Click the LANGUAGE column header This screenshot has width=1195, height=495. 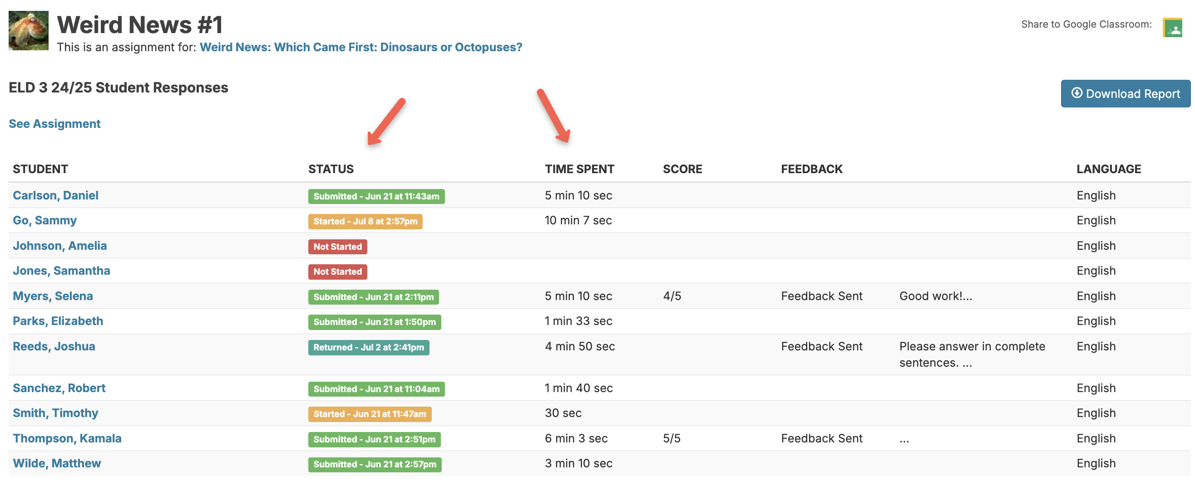pyautogui.click(x=1108, y=169)
